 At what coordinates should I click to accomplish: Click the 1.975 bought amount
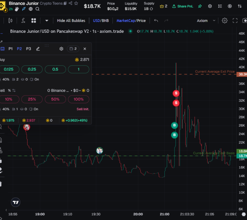point(8,120)
